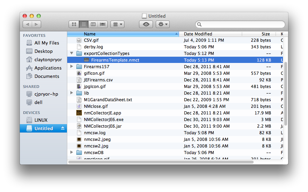Switch to Cover Flow view
The height and width of the screenshot is (192, 308).
pyautogui.click(x=103, y=24)
